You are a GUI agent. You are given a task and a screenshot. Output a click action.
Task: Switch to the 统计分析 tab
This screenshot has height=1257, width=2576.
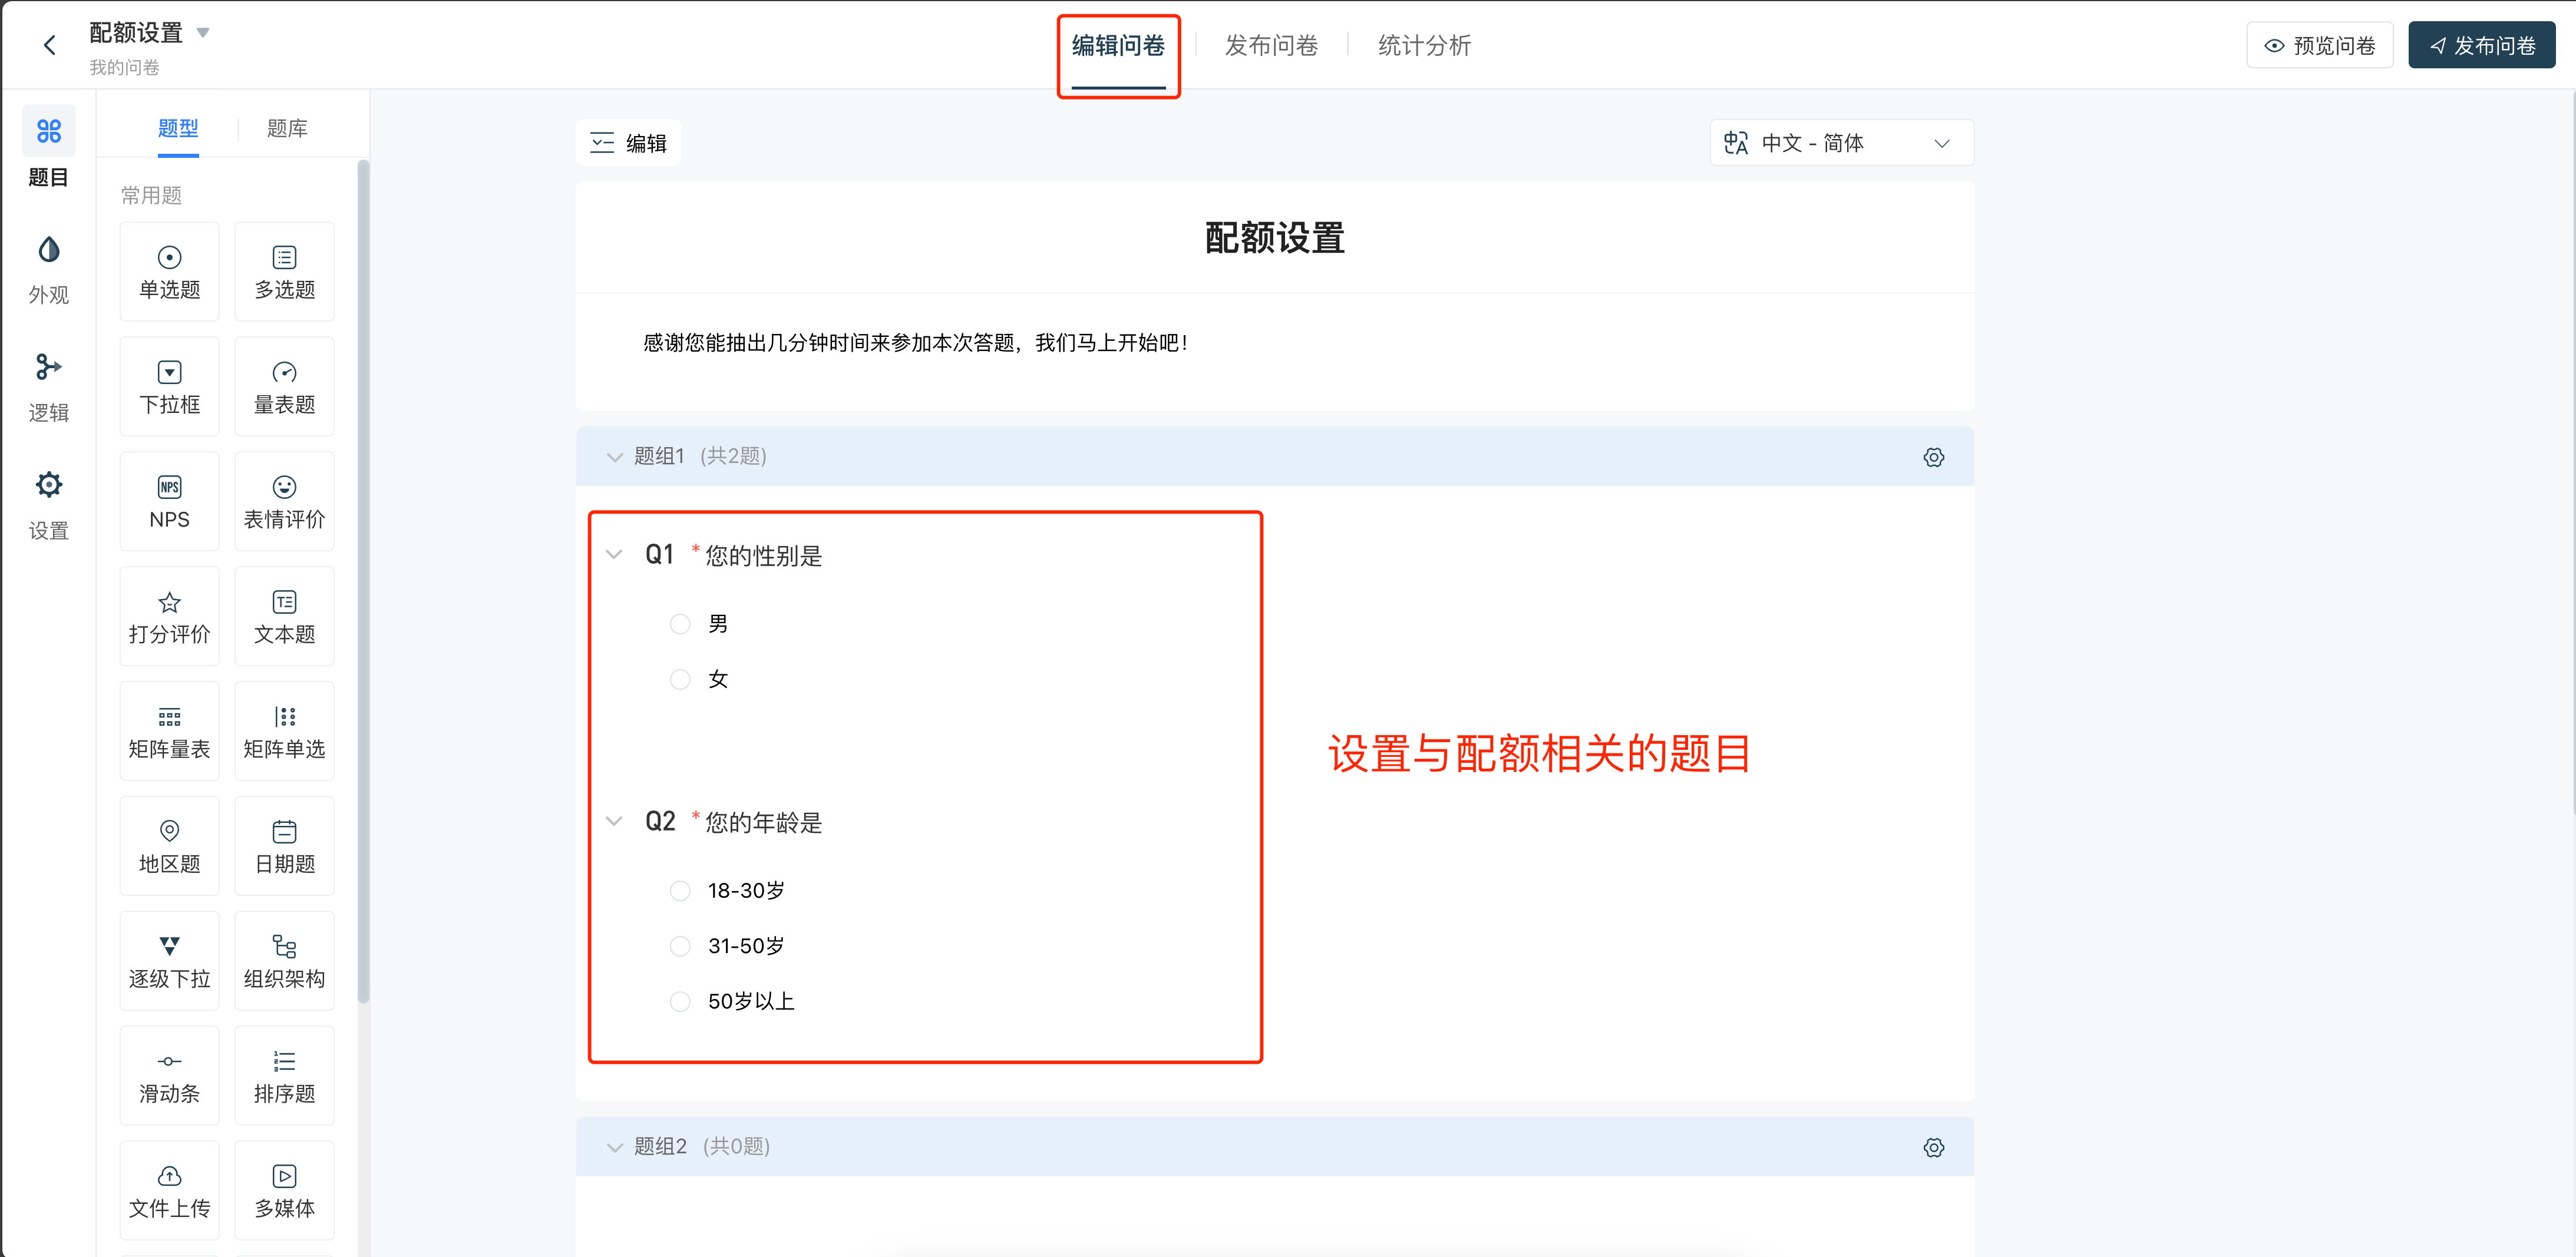[1424, 46]
